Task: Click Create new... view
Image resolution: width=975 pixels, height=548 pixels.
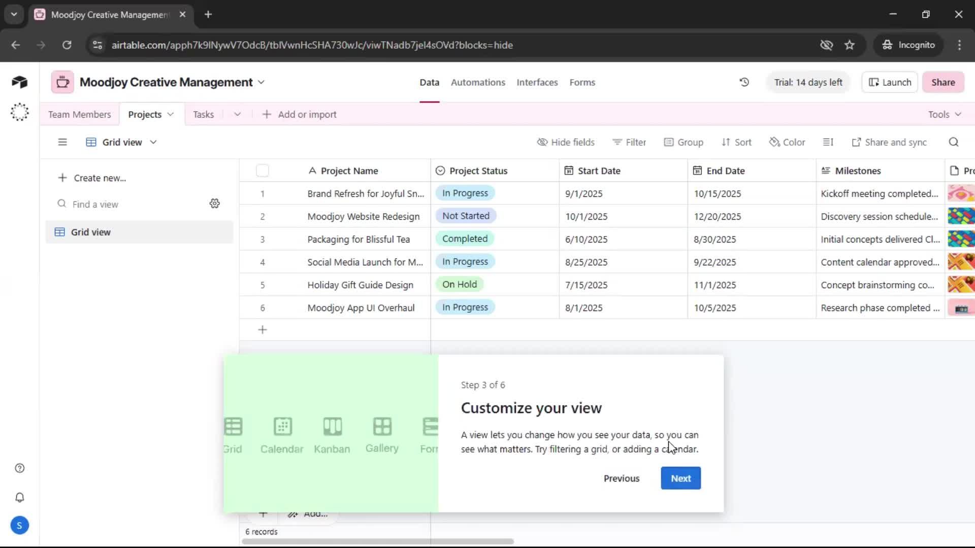Action: point(92,178)
